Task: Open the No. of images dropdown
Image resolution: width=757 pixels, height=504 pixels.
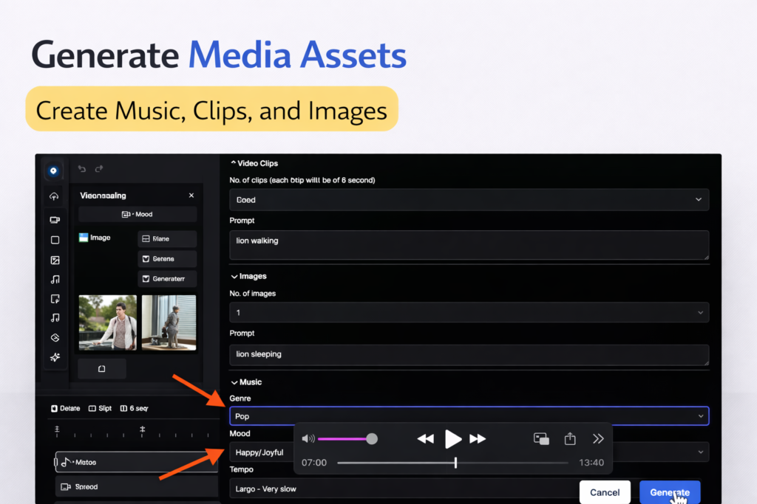Action: click(469, 312)
